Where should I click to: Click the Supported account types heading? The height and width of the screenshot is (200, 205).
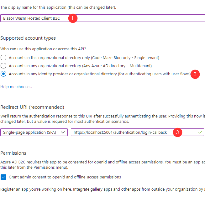(x=28, y=38)
